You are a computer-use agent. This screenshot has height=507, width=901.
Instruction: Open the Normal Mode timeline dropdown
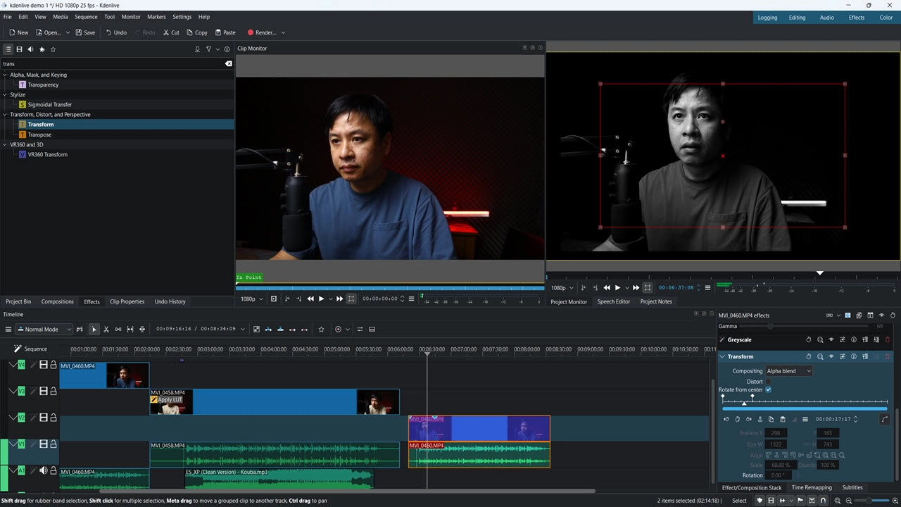coord(44,329)
